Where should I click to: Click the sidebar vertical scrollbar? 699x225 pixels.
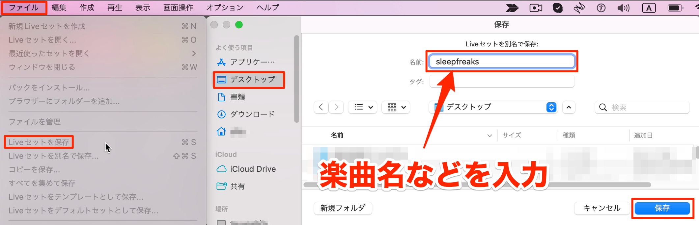(297, 79)
